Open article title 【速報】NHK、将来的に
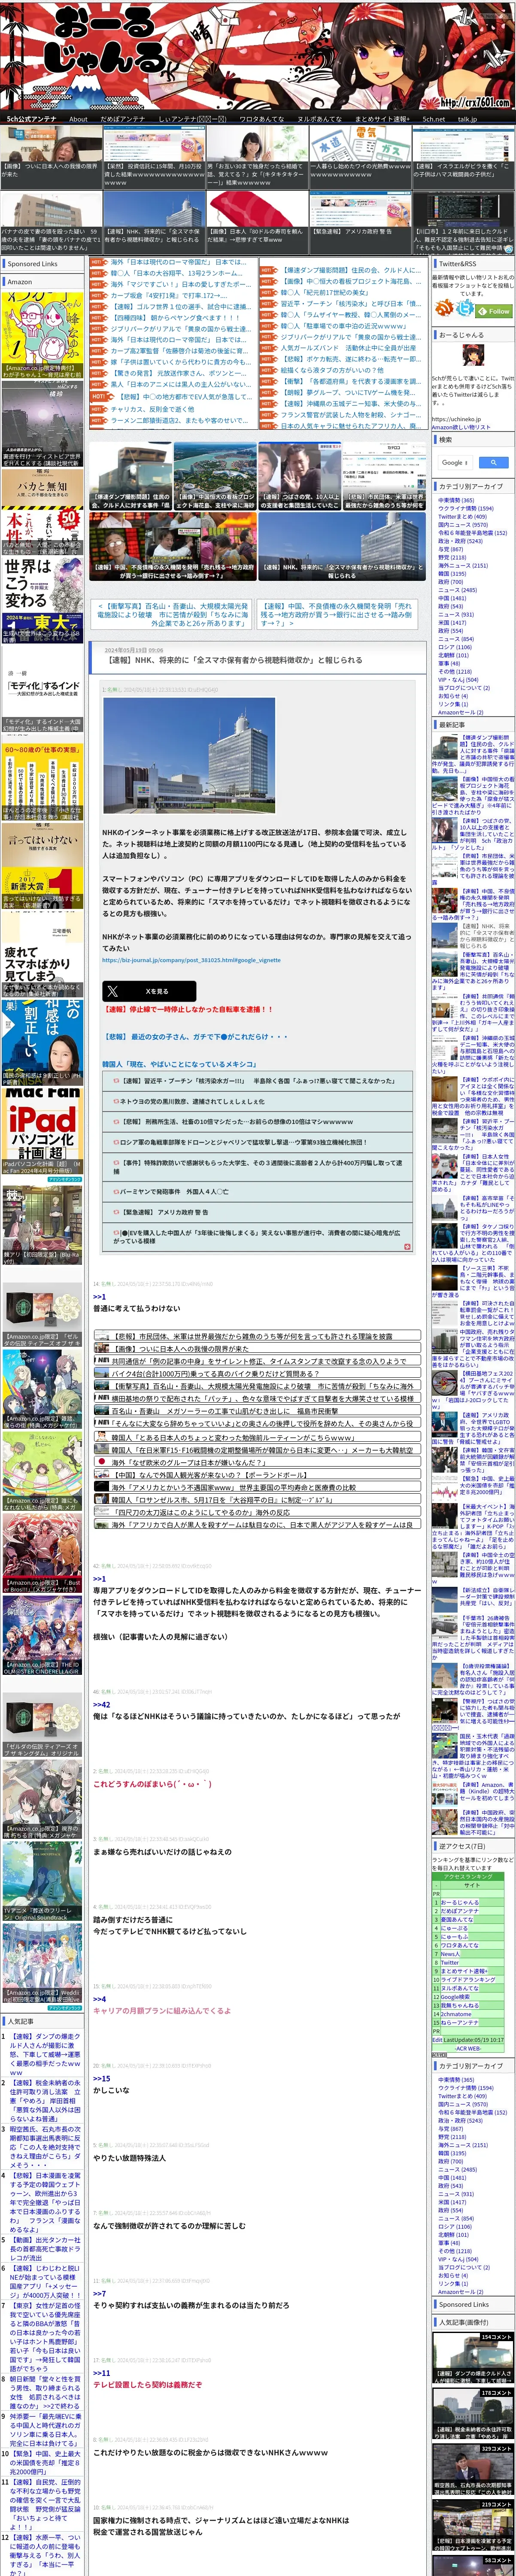The height and width of the screenshot is (2576, 516). coord(234,660)
